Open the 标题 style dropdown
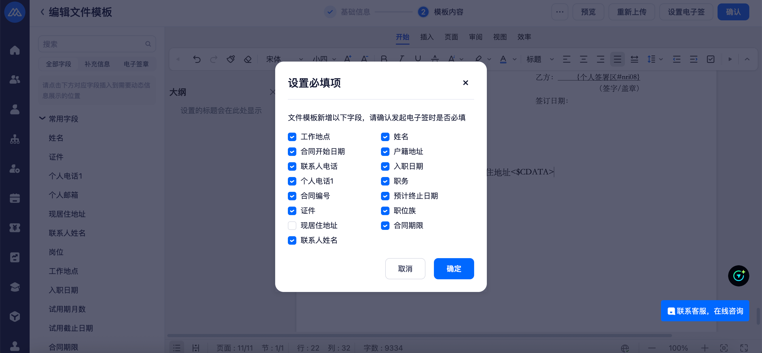 [540, 59]
